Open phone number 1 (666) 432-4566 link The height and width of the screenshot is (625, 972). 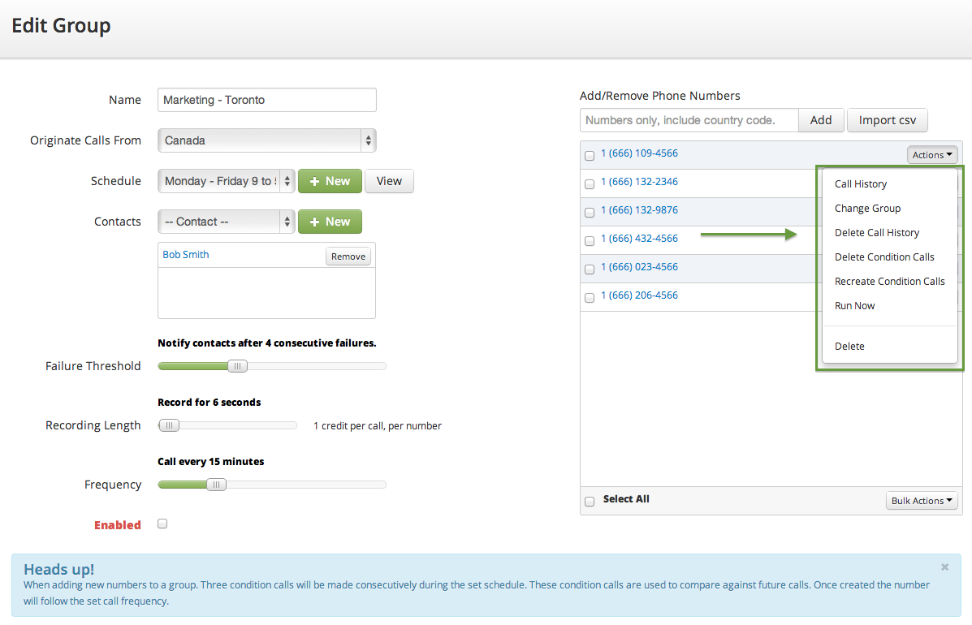pos(639,239)
